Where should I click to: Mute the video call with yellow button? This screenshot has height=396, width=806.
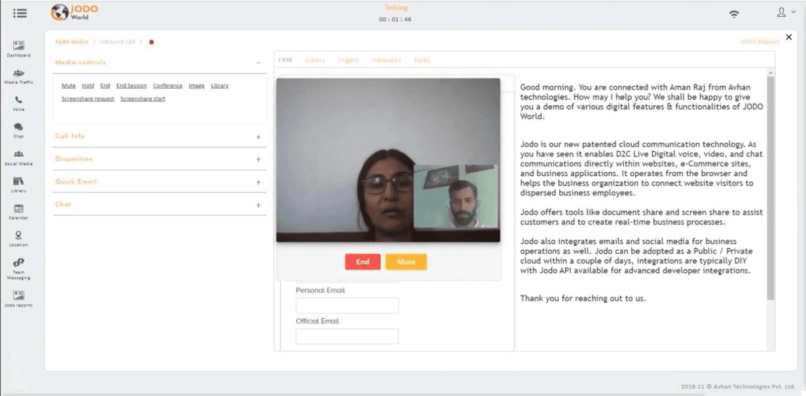406,262
